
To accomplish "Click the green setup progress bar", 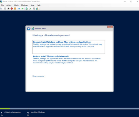I will pos(5,109).
